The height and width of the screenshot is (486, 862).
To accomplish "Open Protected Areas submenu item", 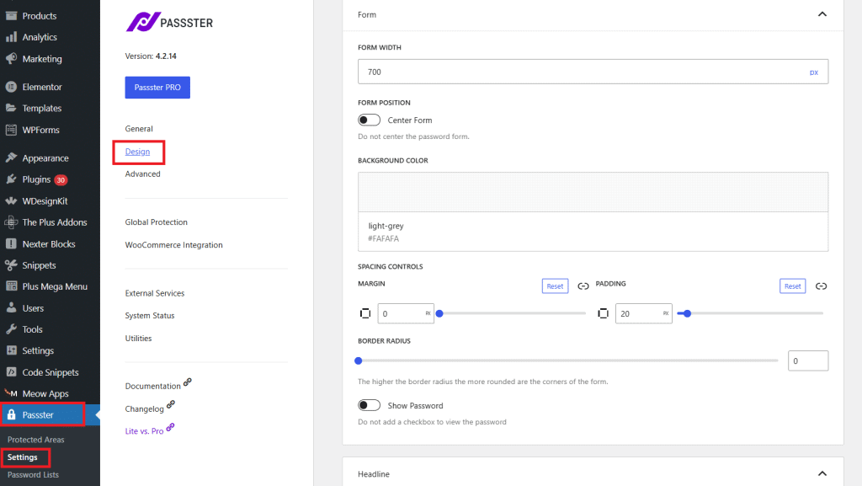I will click(35, 440).
